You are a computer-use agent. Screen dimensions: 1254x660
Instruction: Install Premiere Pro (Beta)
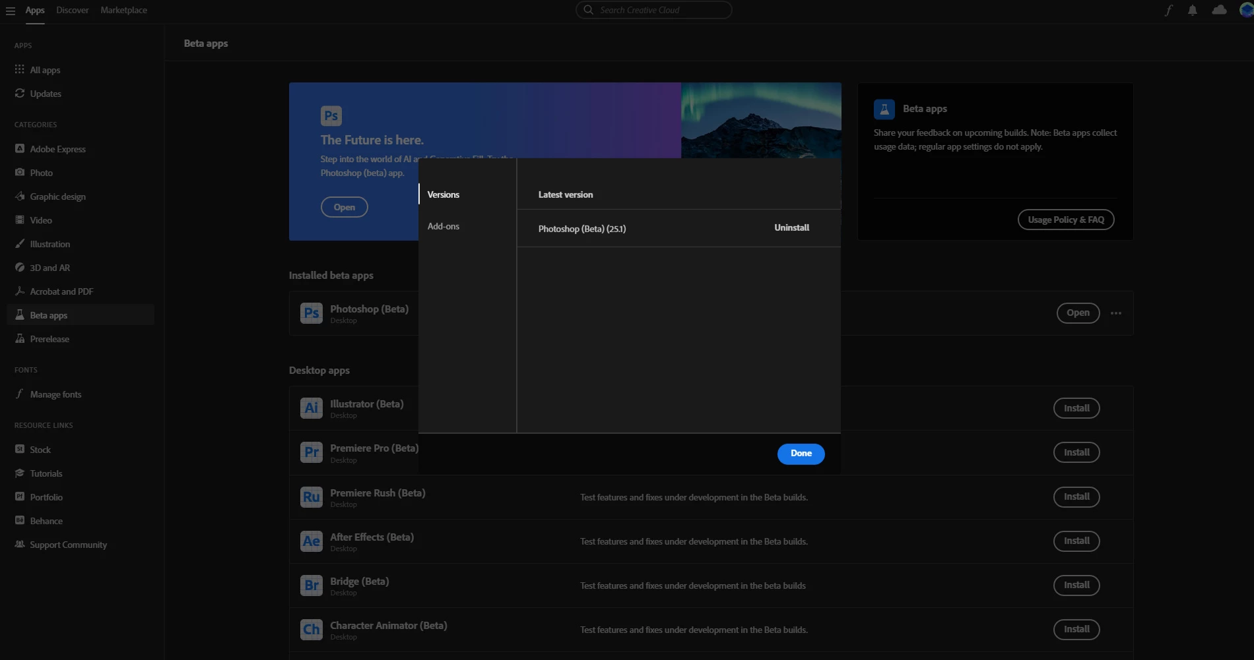pos(1076,452)
